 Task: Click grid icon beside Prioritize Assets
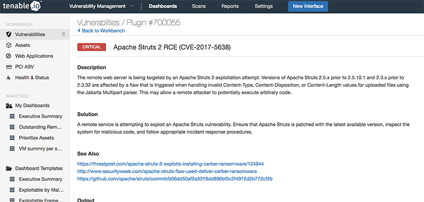click(12, 138)
